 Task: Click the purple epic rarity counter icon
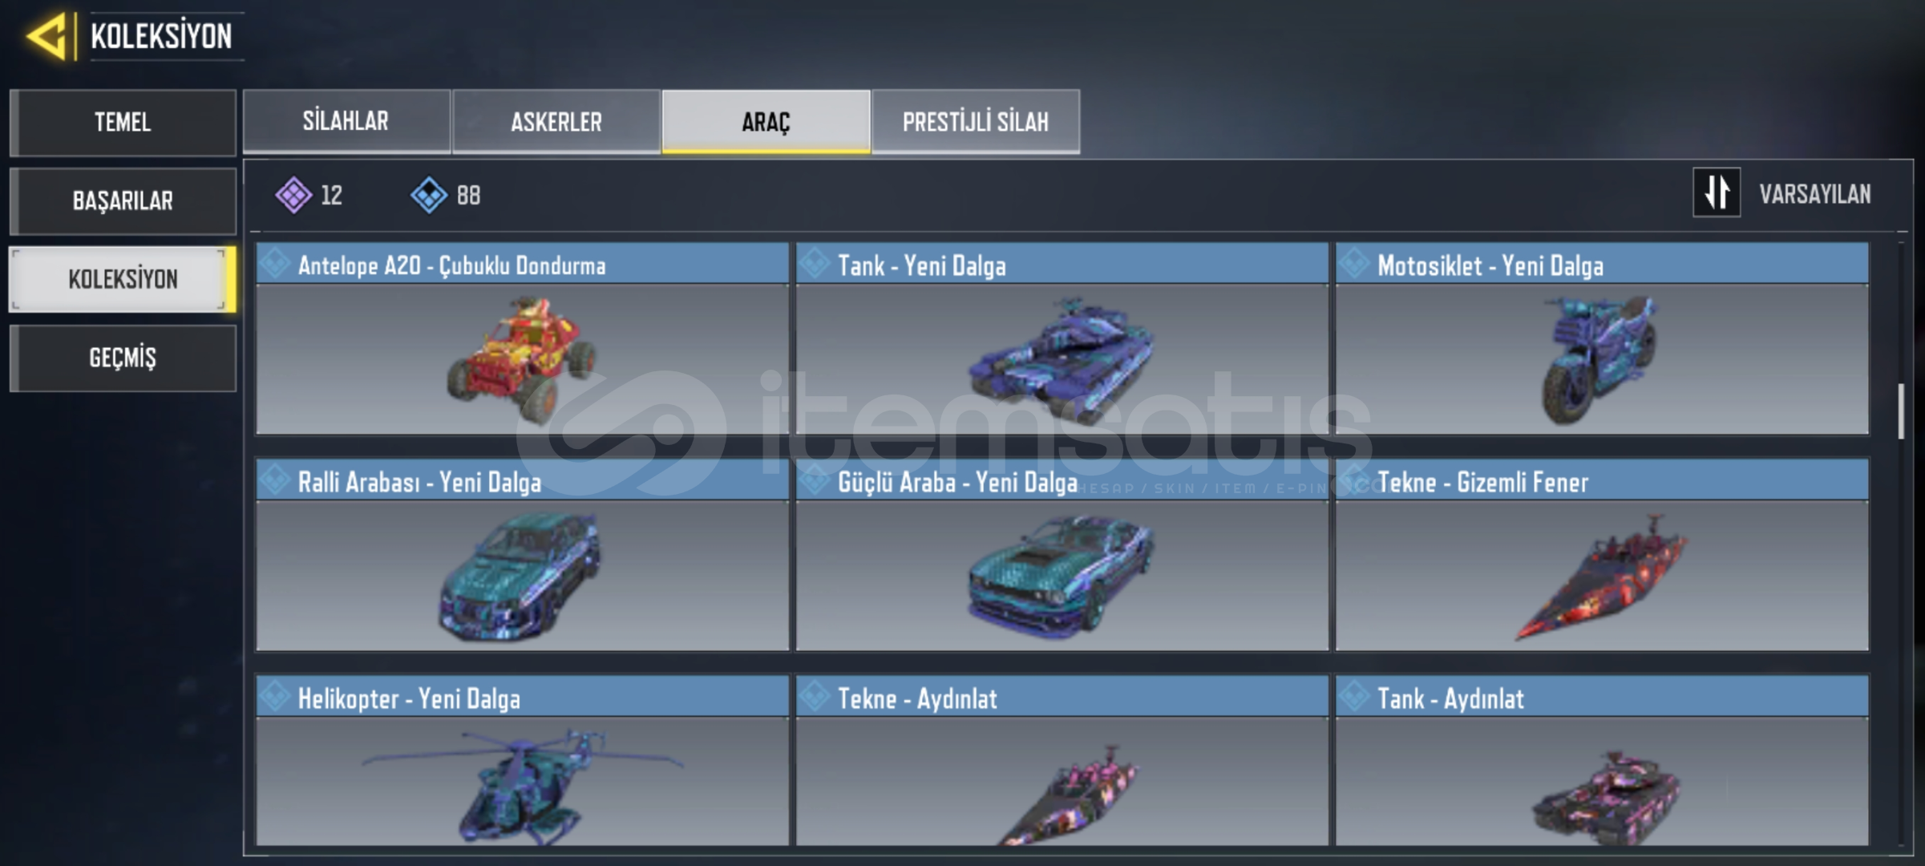click(x=293, y=195)
